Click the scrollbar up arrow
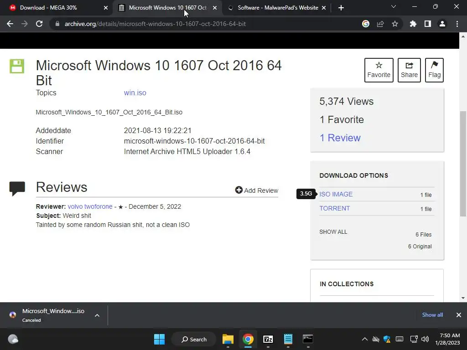Image resolution: width=467 pixels, height=350 pixels. 463,36
